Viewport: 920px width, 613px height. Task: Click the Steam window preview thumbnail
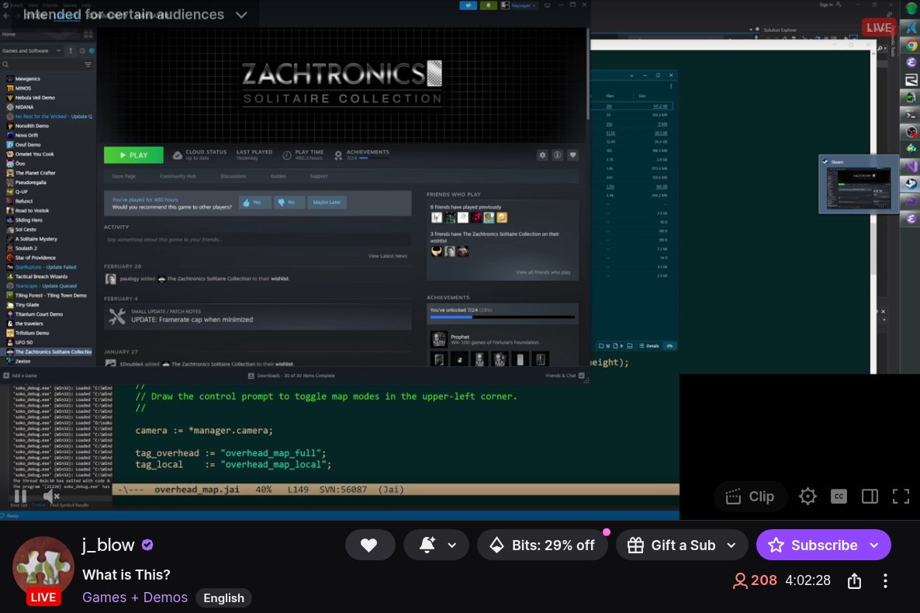[859, 184]
